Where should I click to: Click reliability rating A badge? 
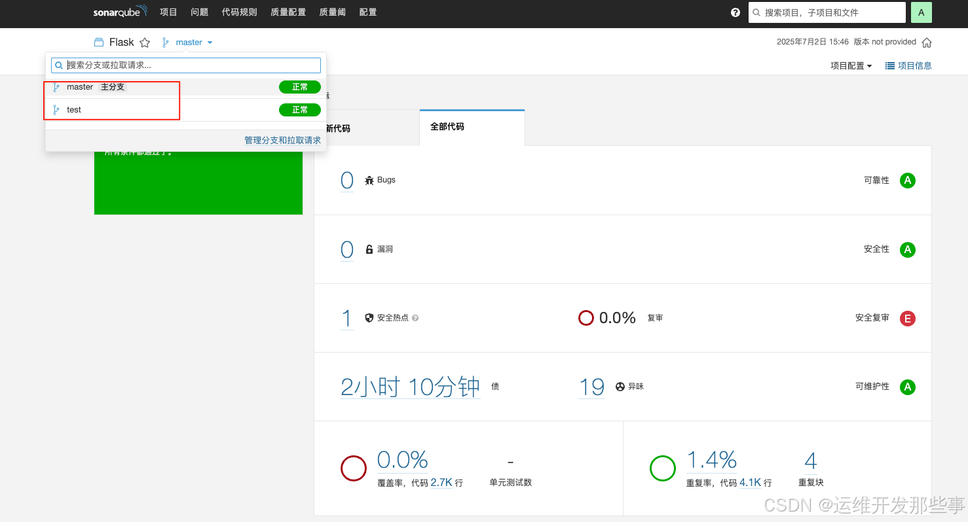[x=907, y=181]
